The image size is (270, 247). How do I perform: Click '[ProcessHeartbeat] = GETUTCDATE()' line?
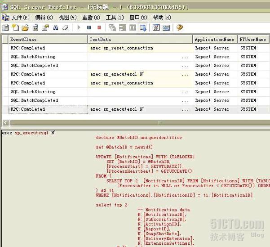149,171
